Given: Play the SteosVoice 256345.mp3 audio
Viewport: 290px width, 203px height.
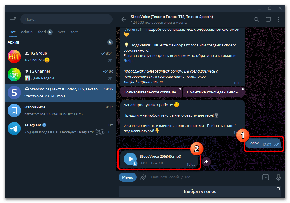Looking at the screenshot, I should click(x=130, y=159).
